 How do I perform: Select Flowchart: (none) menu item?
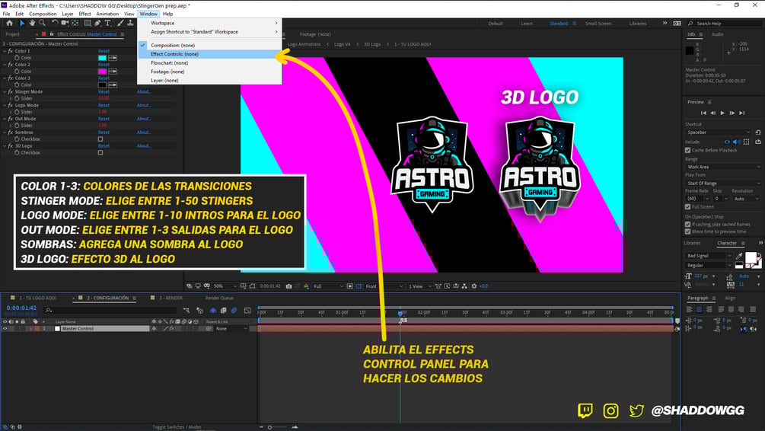pyautogui.click(x=210, y=63)
